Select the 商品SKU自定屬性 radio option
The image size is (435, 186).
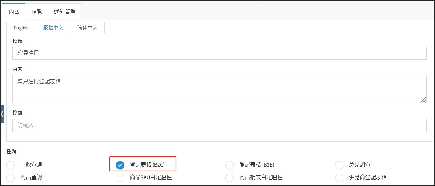point(120,178)
